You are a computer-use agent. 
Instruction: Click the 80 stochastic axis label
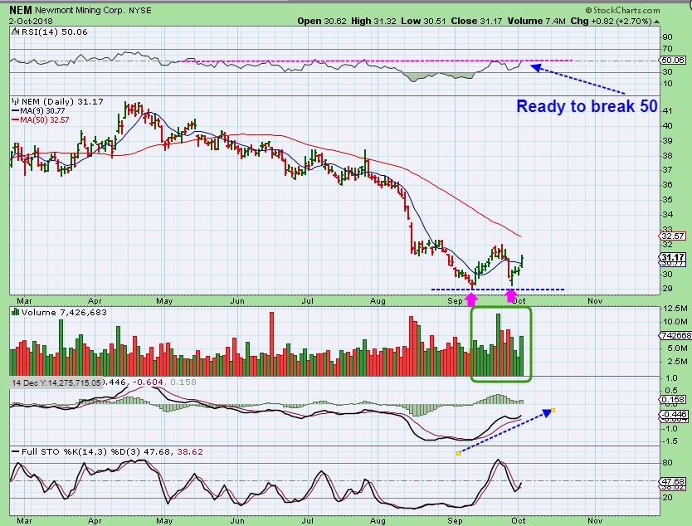click(x=668, y=462)
